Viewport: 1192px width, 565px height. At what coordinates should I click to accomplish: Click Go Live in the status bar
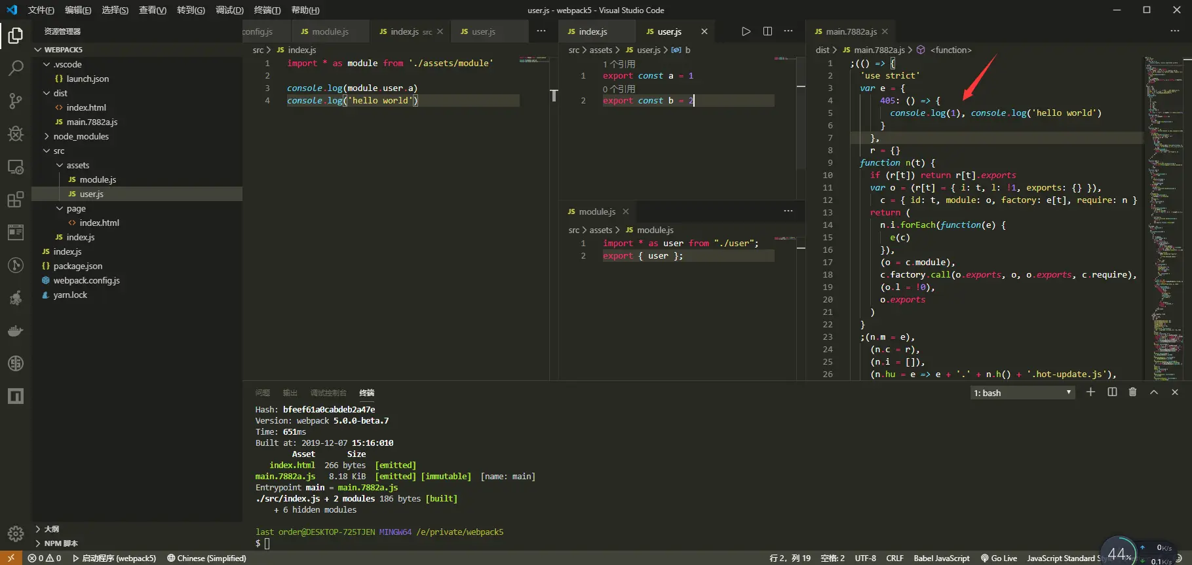(999, 558)
